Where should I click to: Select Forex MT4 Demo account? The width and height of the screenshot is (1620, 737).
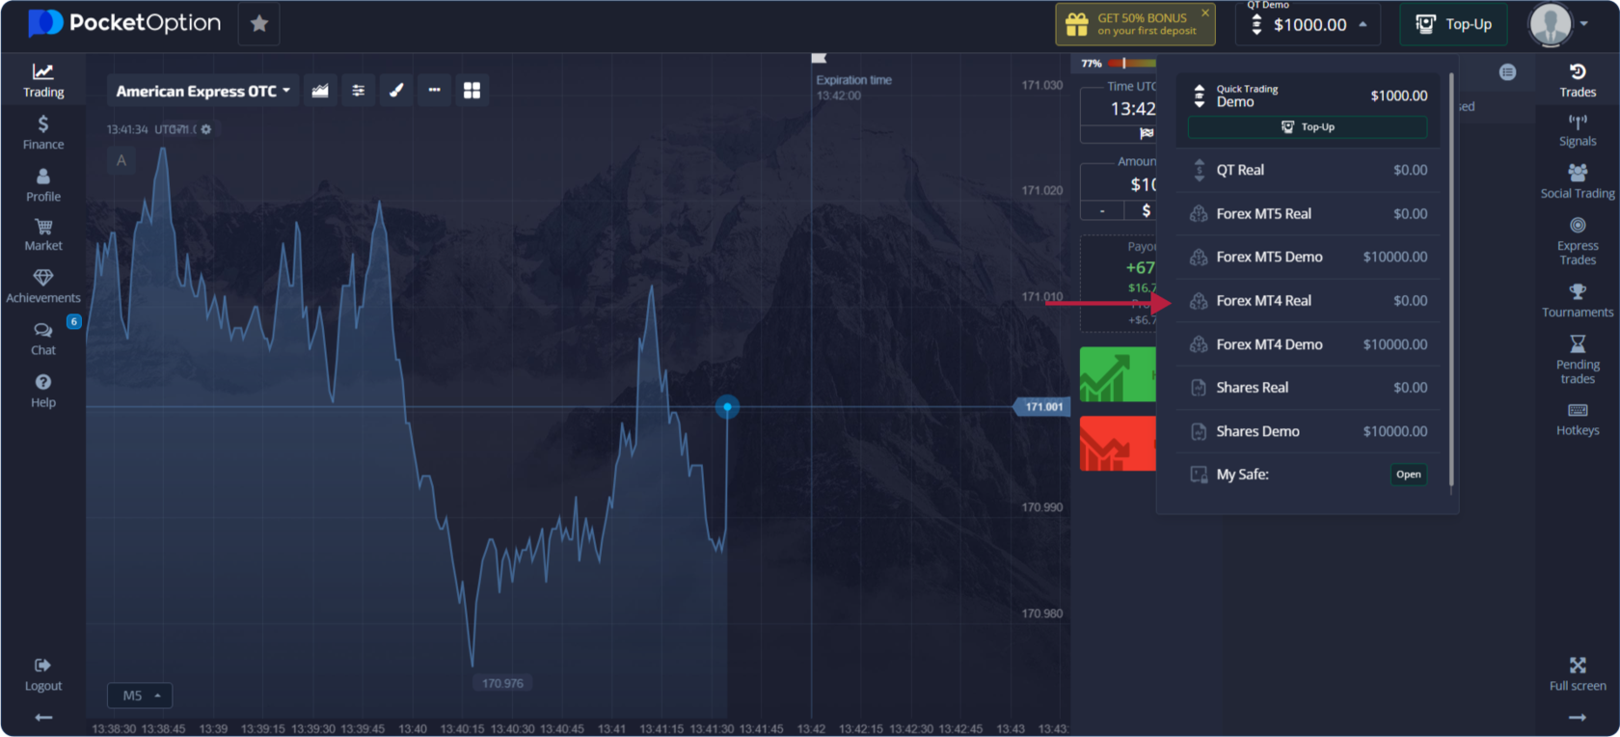[1308, 344]
